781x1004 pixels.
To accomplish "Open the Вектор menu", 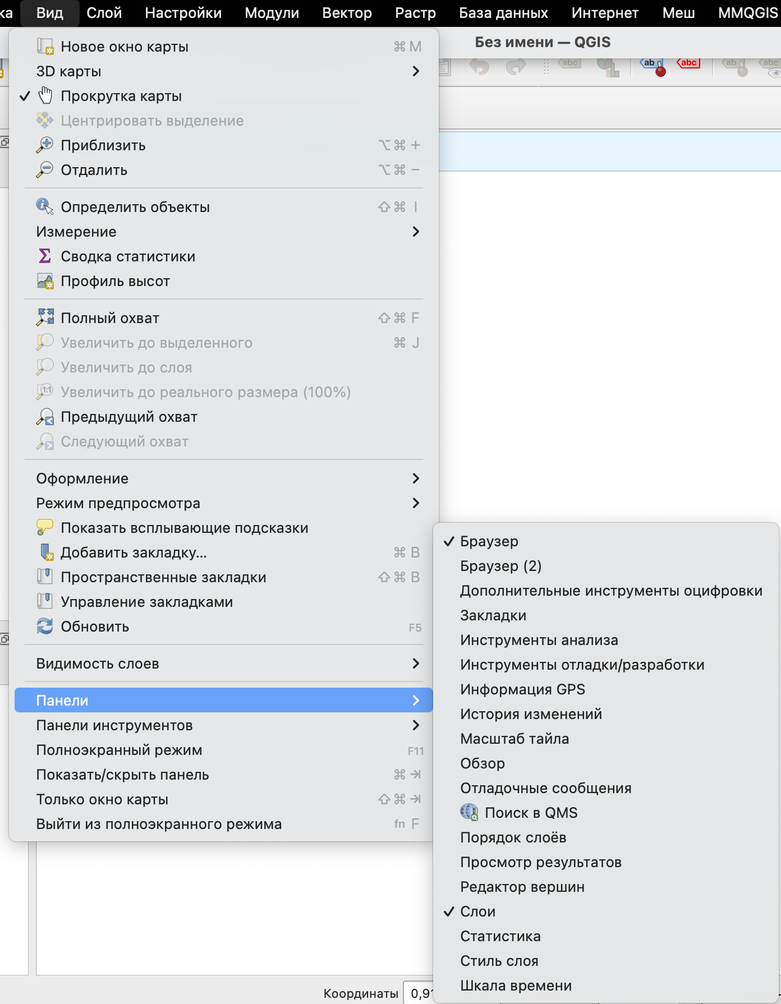I will 347,13.
